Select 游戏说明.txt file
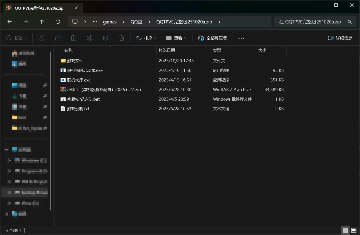 pos(78,109)
